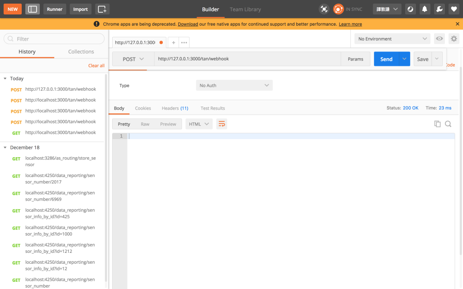Open the Save dropdown arrow

coord(437,59)
